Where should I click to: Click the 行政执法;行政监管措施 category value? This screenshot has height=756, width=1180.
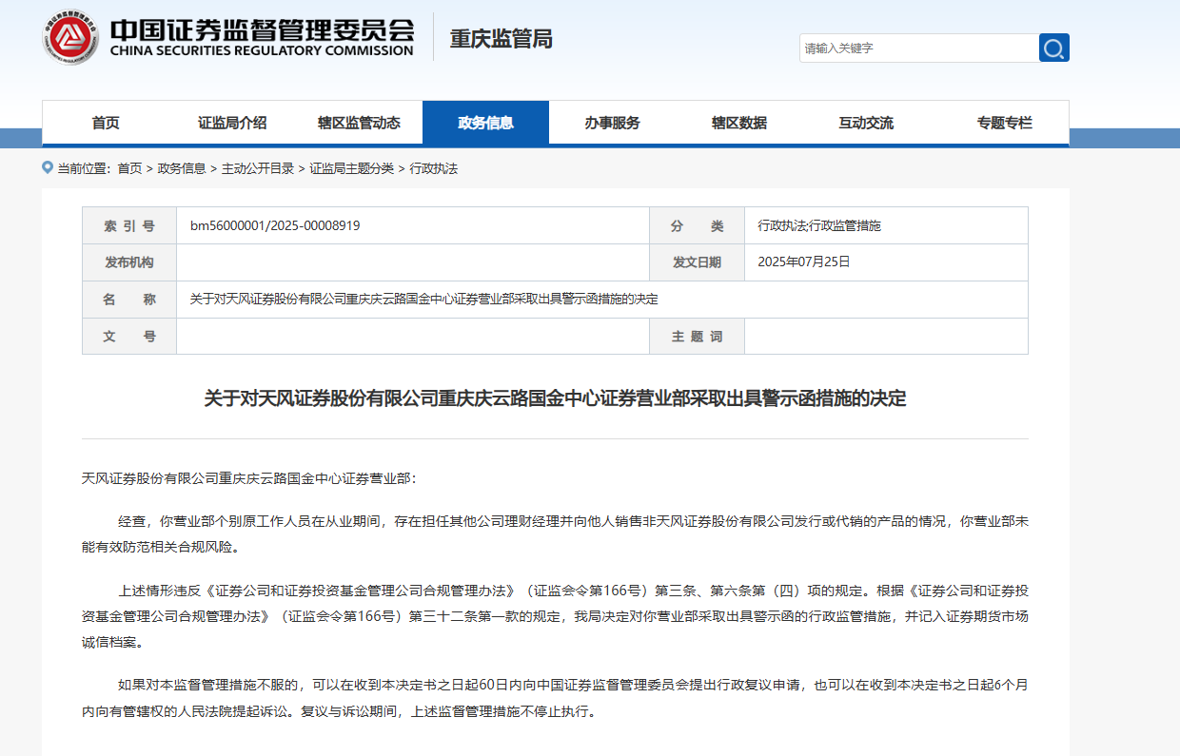(819, 225)
